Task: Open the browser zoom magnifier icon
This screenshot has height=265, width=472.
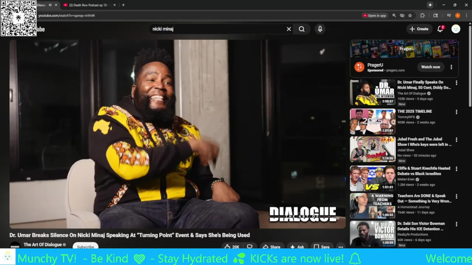Action: click(x=394, y=15)
